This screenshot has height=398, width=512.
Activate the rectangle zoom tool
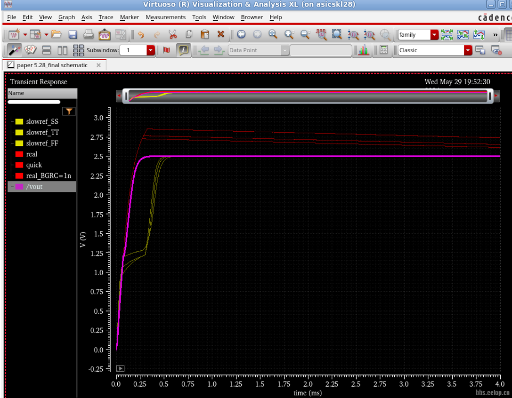(x=337, y=34)
